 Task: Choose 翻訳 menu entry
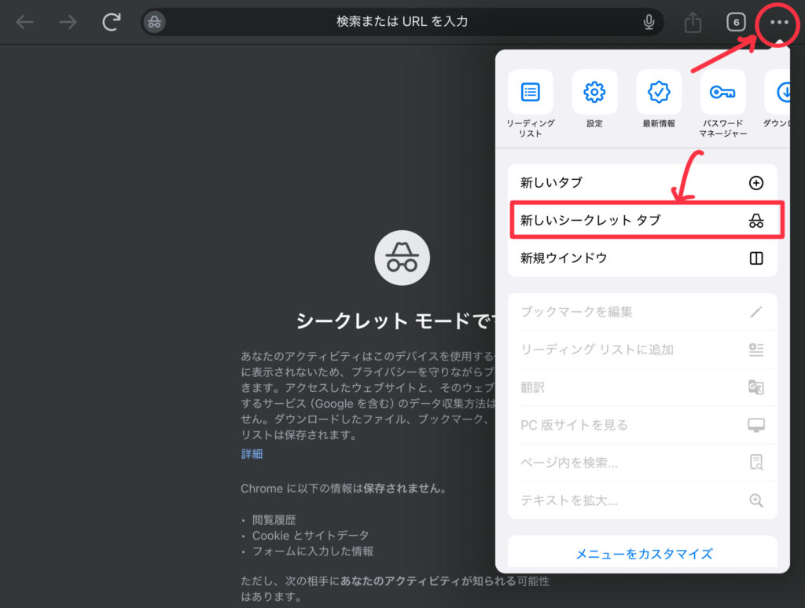[x=642, y=387]
